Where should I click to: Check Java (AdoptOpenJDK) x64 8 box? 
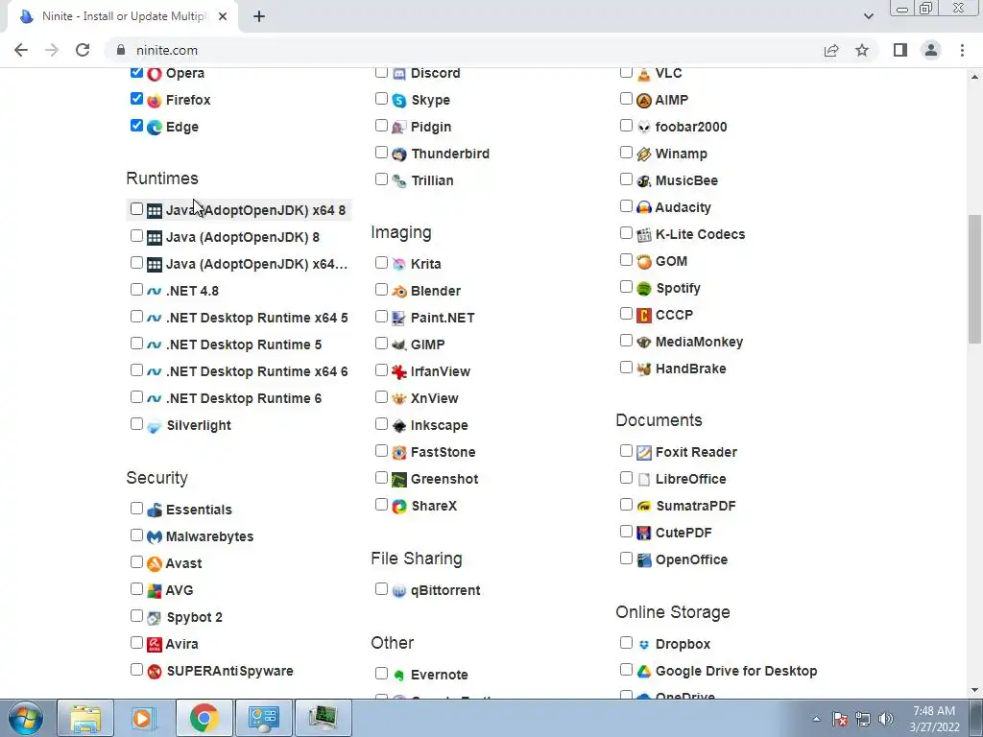click(x=136, y=208)
